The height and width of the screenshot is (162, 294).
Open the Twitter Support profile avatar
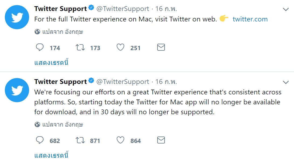coord(17,17)
